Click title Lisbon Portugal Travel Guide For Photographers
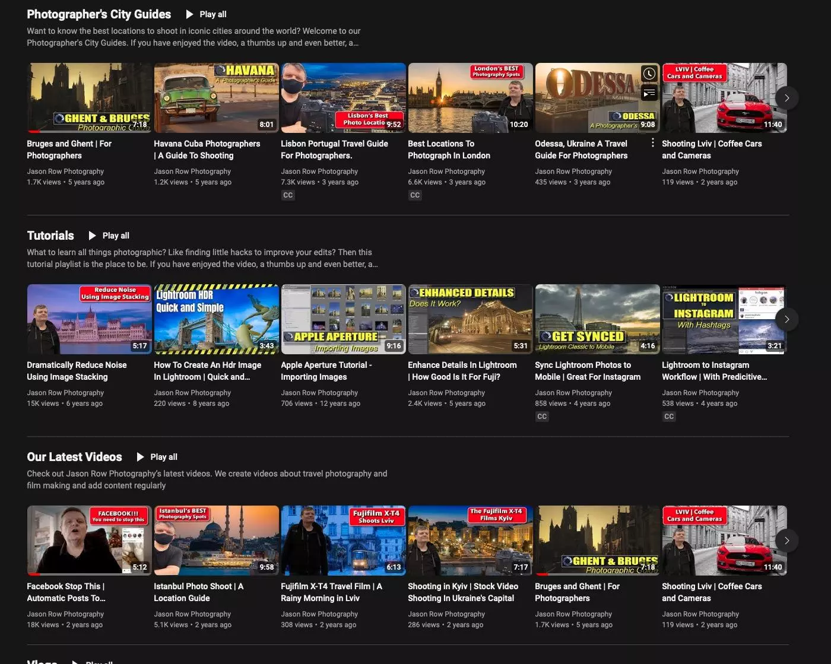The width and height of the screenshot is (831, 664). click(x=334, y=150)
